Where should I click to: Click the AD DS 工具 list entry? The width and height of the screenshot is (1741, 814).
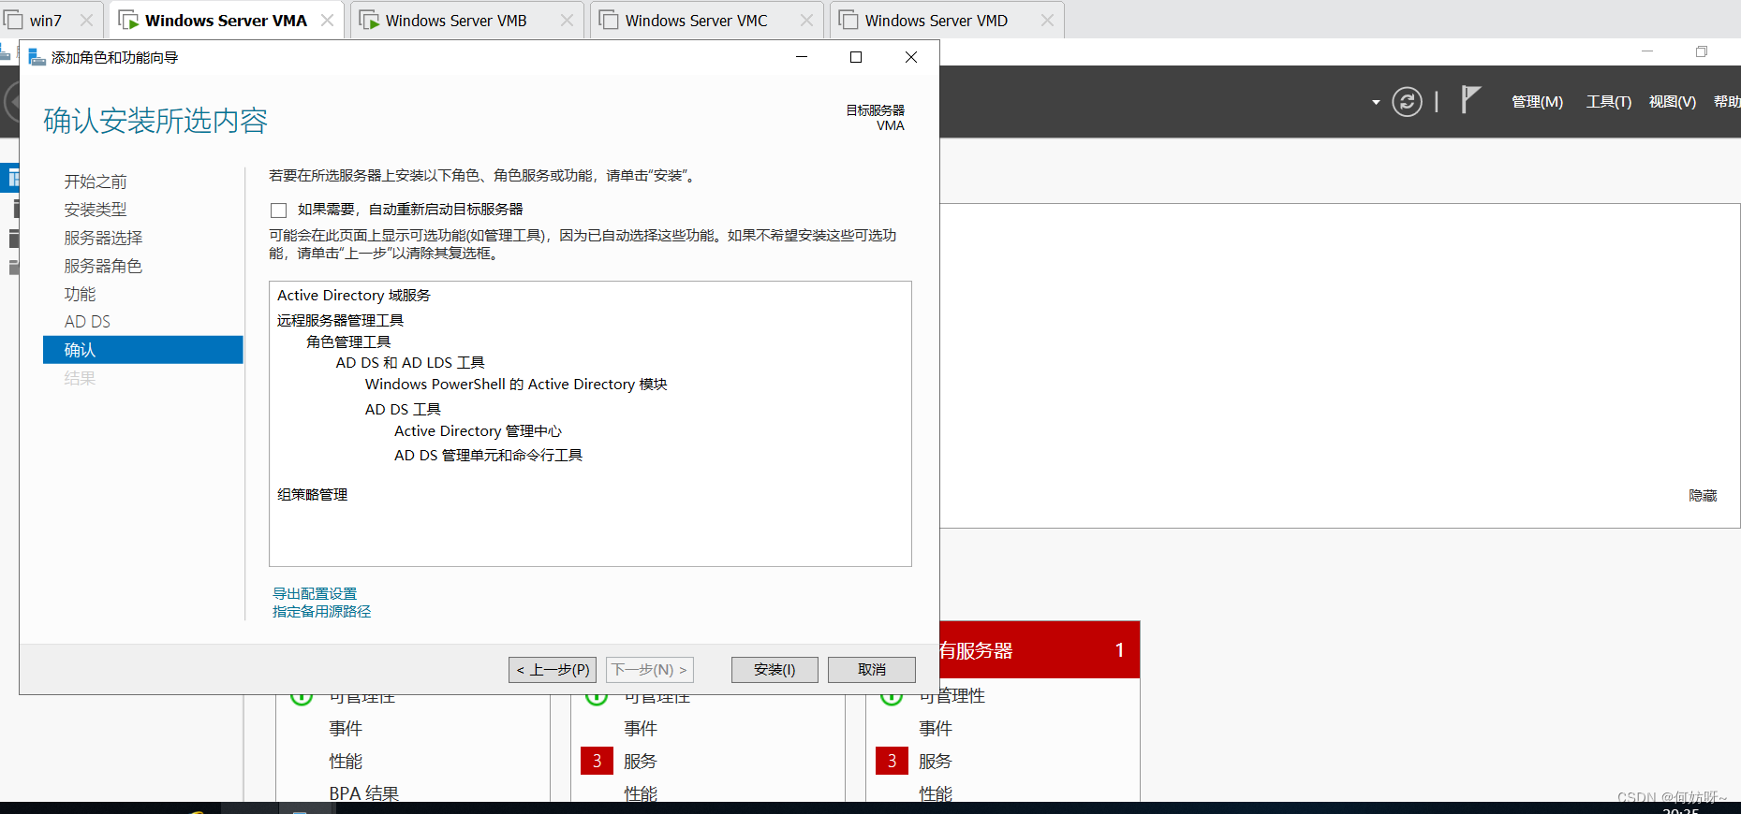(x=403, y=410)
